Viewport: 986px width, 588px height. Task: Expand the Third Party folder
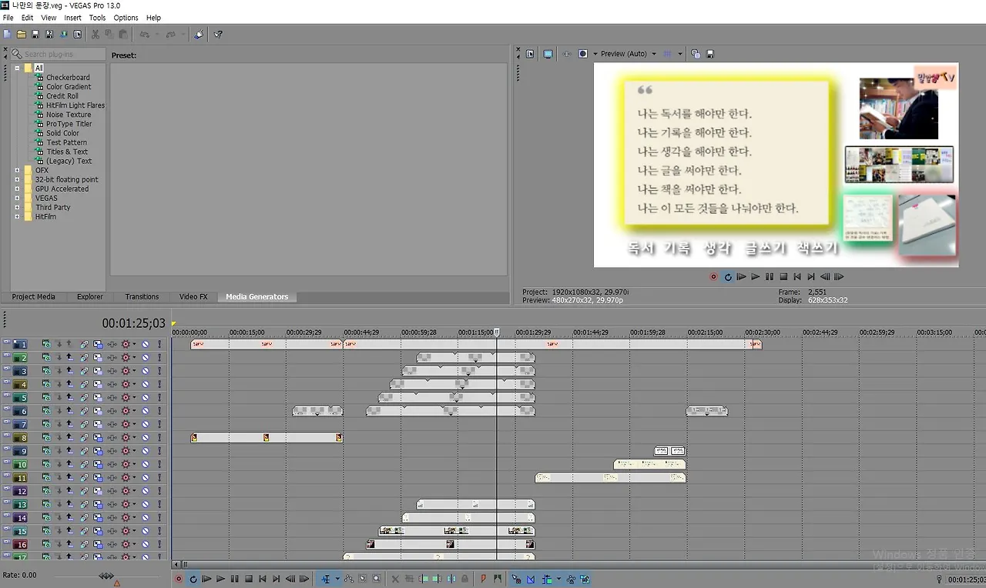click(17, 207)
